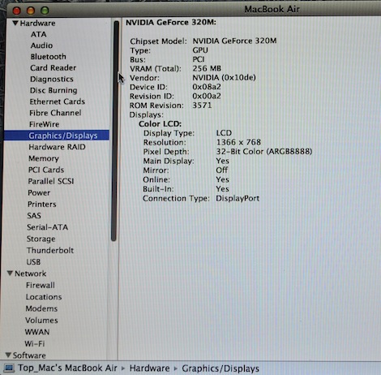Click the MacBook Air window title
381x375 pixels.
point(272,9)
